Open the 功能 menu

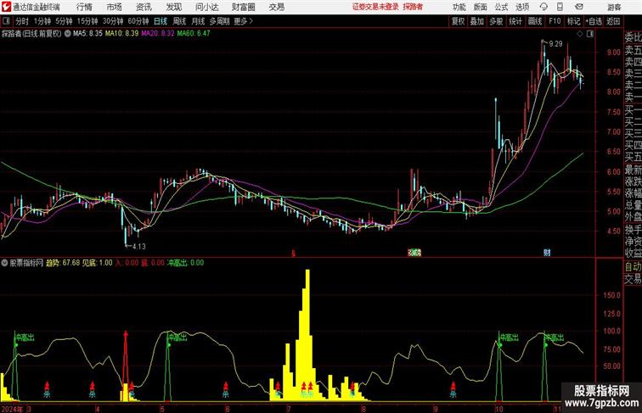[x=459, y=7]
